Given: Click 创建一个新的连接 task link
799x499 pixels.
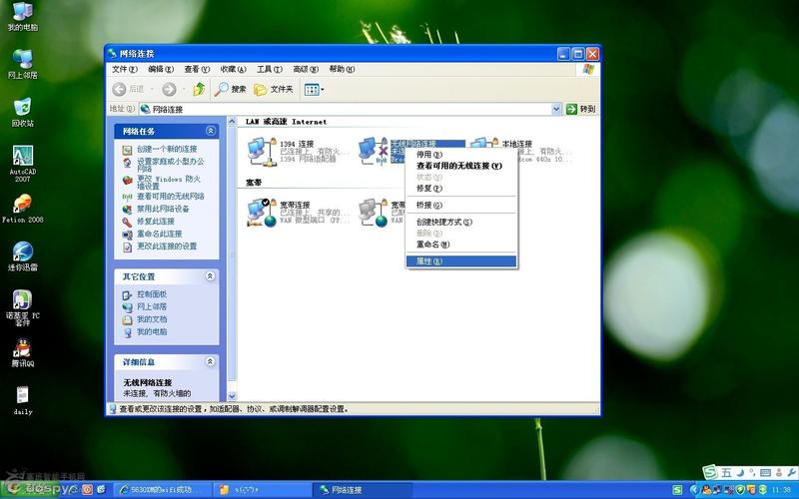Looking at the screenshot, I should tap(165, 149).
